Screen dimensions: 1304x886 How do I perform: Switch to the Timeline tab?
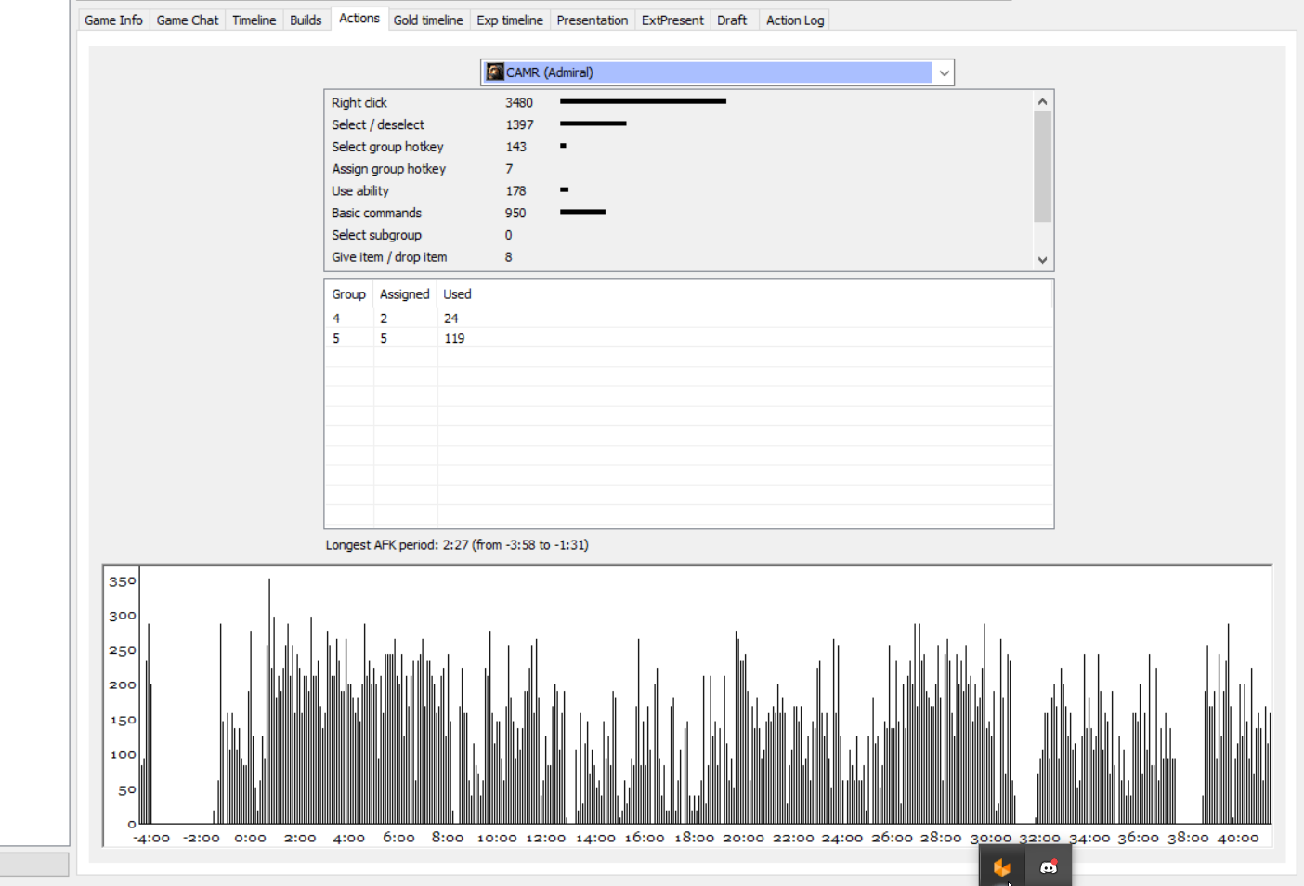254,20
